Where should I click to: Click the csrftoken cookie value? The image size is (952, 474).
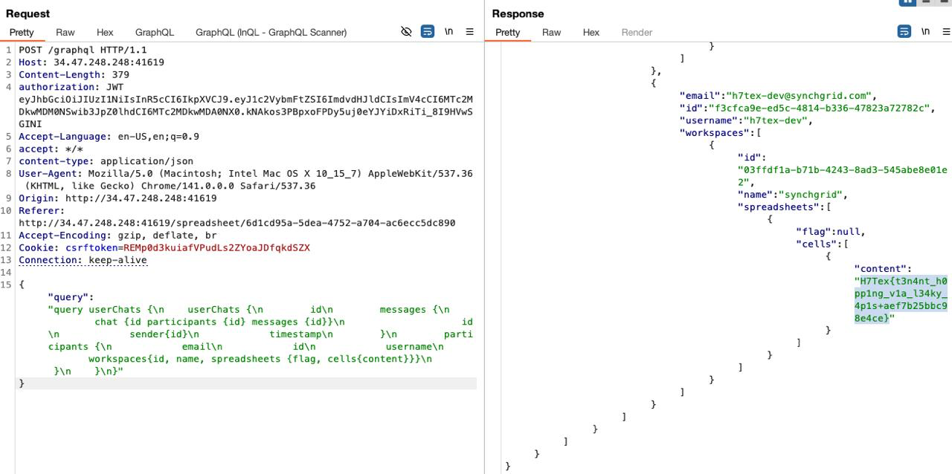216,247
